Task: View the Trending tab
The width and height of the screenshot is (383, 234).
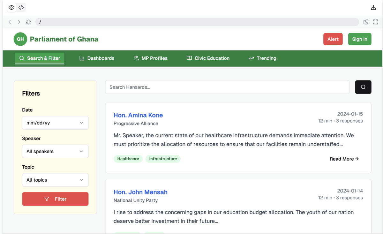Action: click(x=262, y=58)
